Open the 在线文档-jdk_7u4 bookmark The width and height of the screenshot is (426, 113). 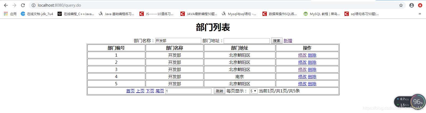click(x=37, y=14)
